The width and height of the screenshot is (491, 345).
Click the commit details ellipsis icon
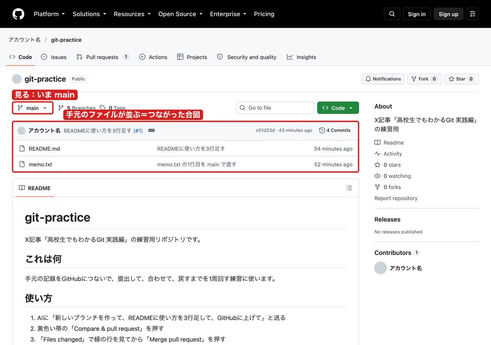click(151, 130)
